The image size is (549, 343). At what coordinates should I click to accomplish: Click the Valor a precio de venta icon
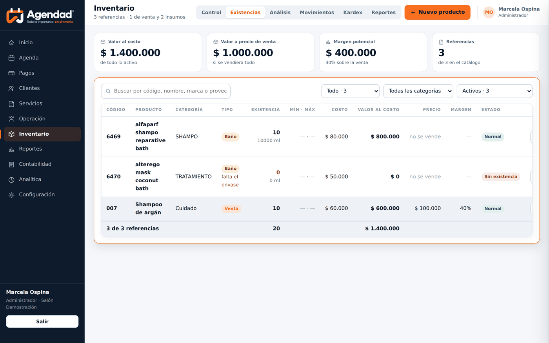point(216,42)
